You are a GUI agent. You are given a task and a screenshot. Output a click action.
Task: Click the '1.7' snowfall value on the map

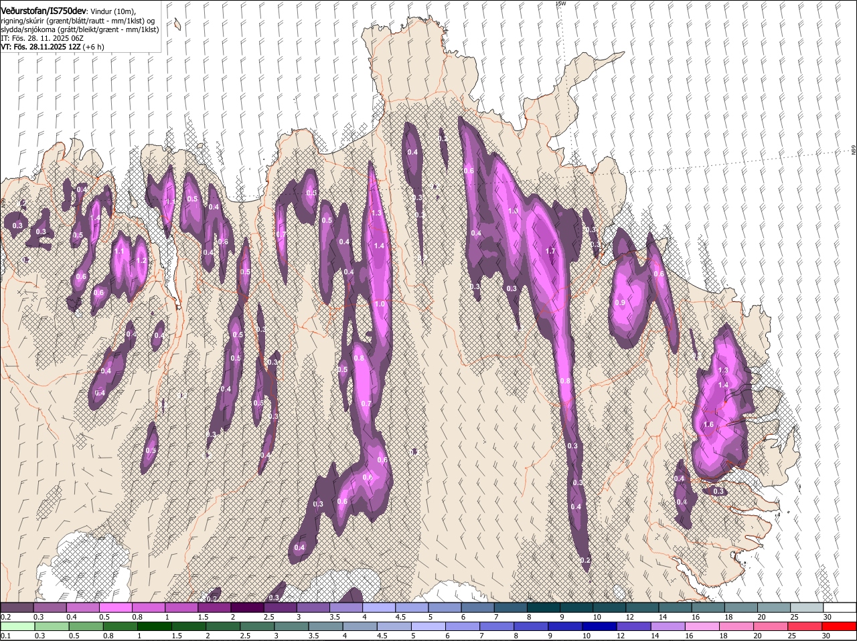(x=550, y=252)
